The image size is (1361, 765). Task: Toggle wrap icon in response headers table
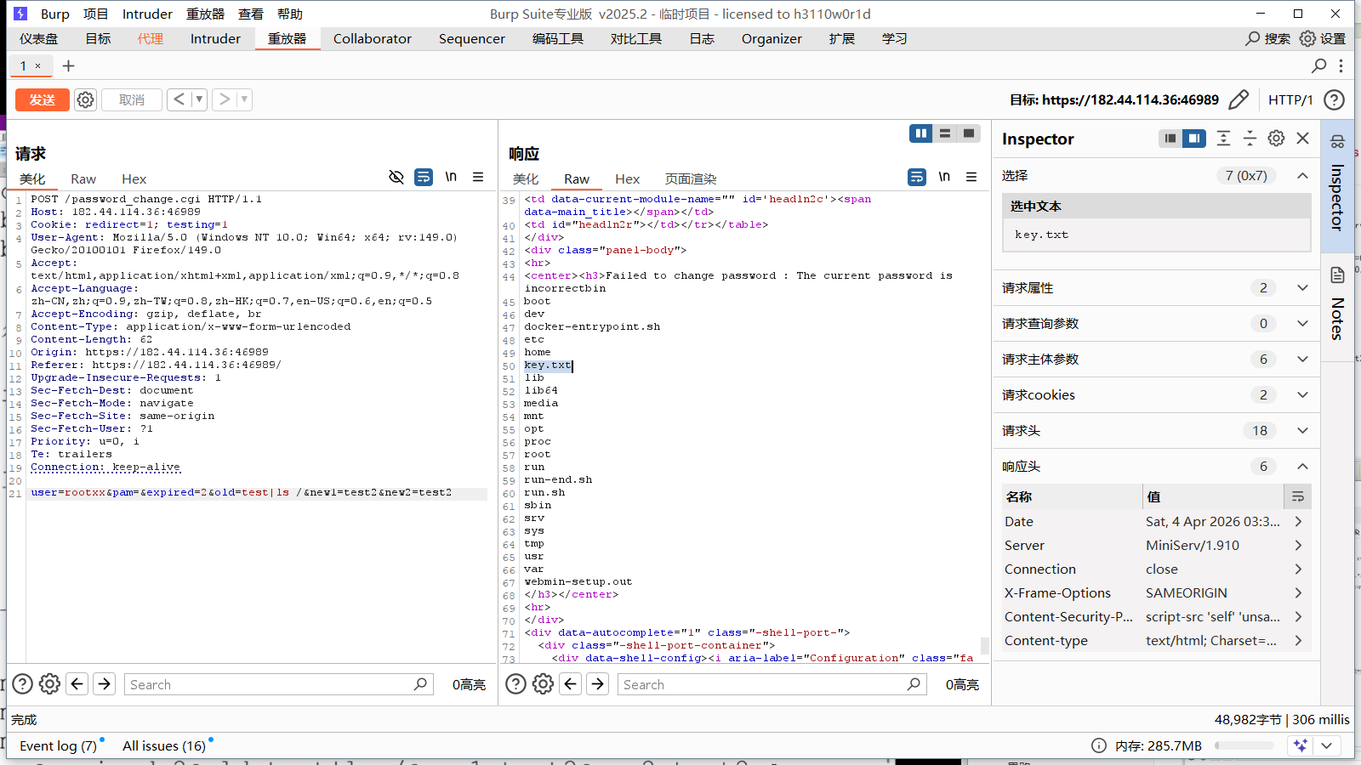pyautogui.click(x=1297, y=496)
